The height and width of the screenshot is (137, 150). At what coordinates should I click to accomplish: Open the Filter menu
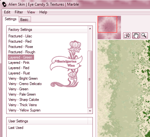coord(19,12)
